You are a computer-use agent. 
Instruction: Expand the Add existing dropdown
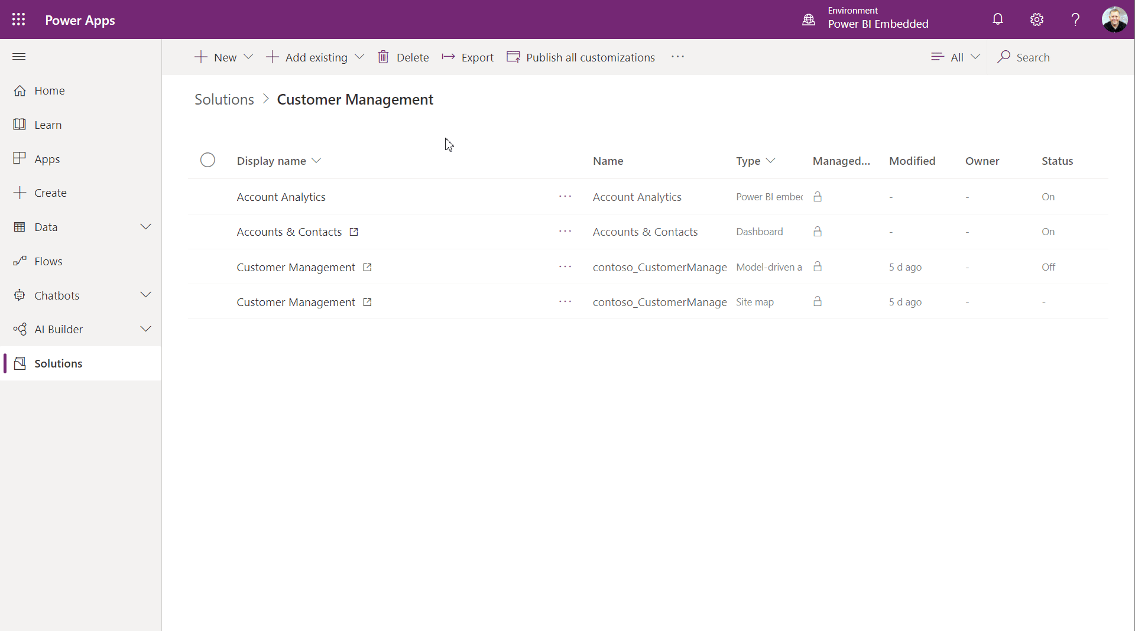(x=359, y=57)
